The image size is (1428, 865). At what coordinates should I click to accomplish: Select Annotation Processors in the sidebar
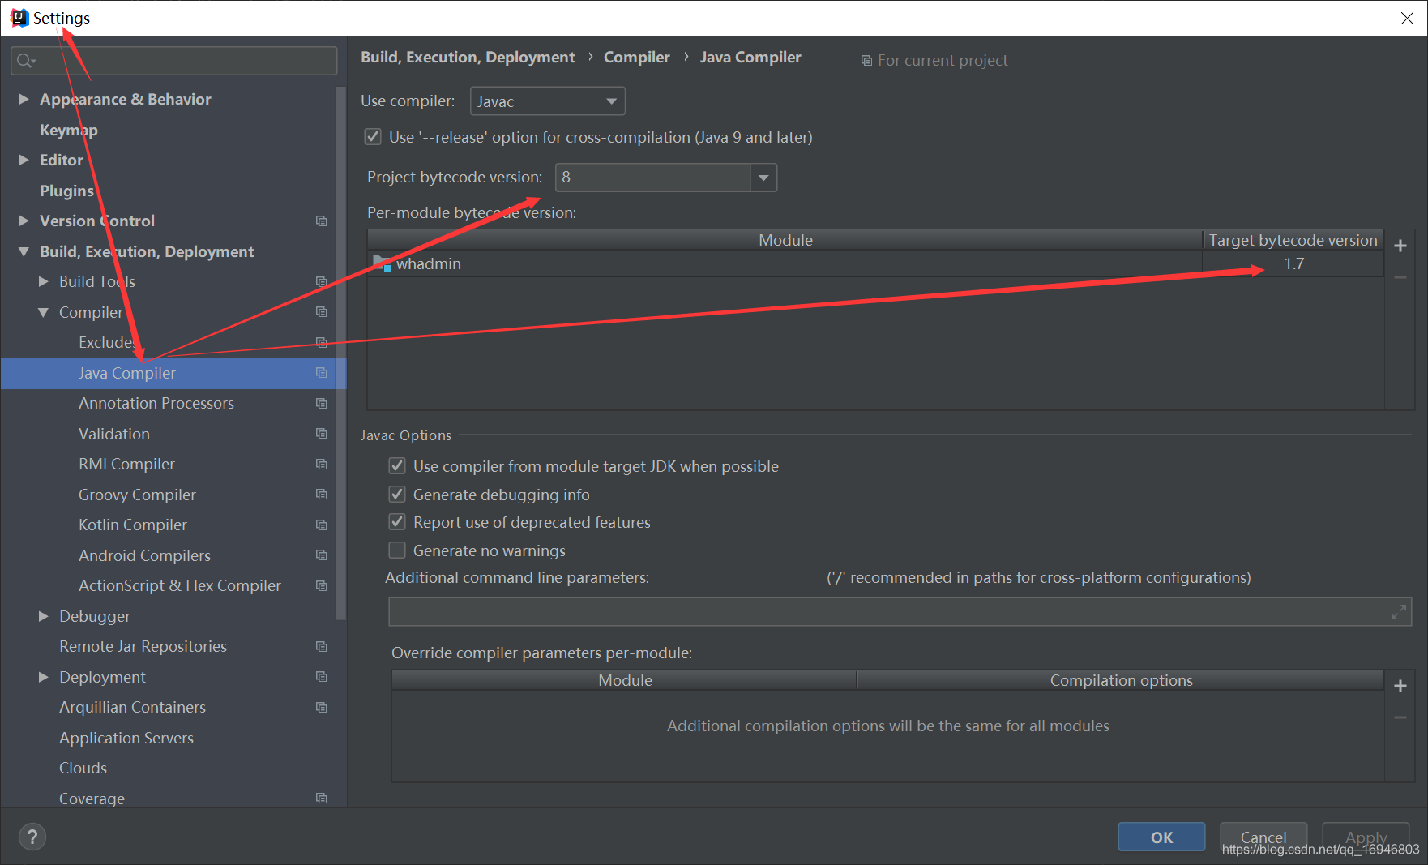156,403
